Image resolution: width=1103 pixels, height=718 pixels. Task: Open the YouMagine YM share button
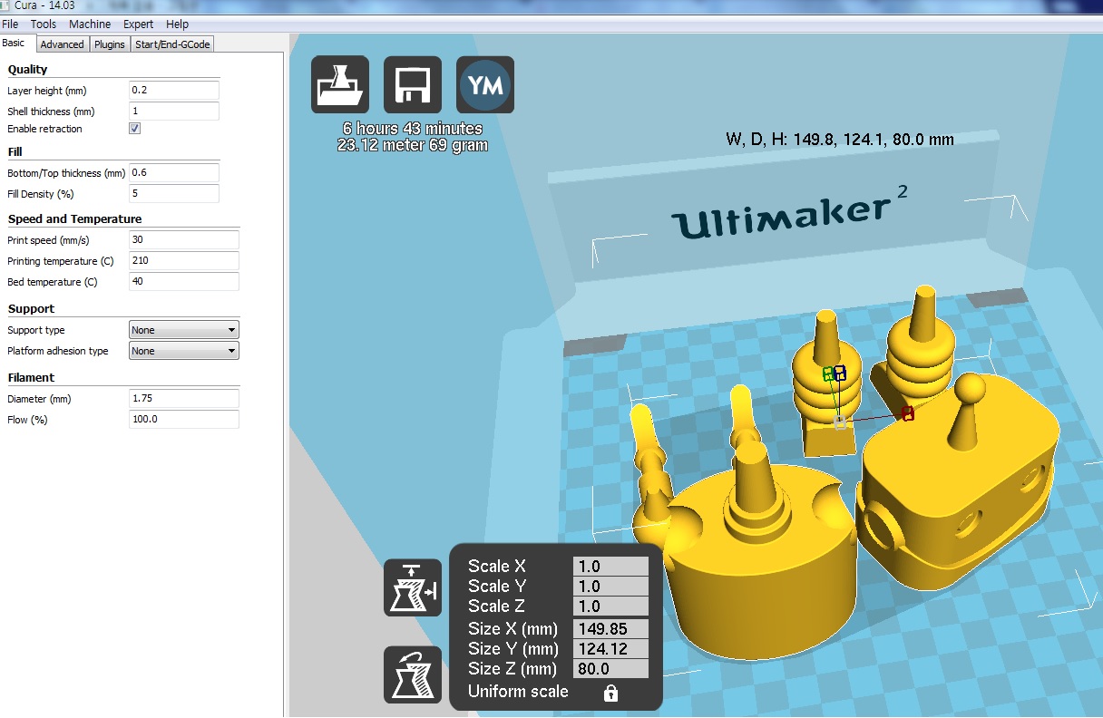coord(485,85)
